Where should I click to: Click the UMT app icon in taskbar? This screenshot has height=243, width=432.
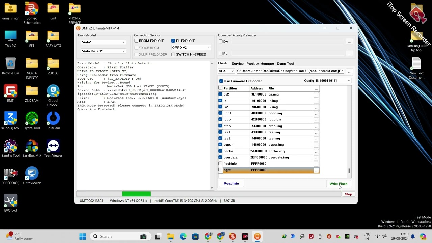tap(257, 237)
